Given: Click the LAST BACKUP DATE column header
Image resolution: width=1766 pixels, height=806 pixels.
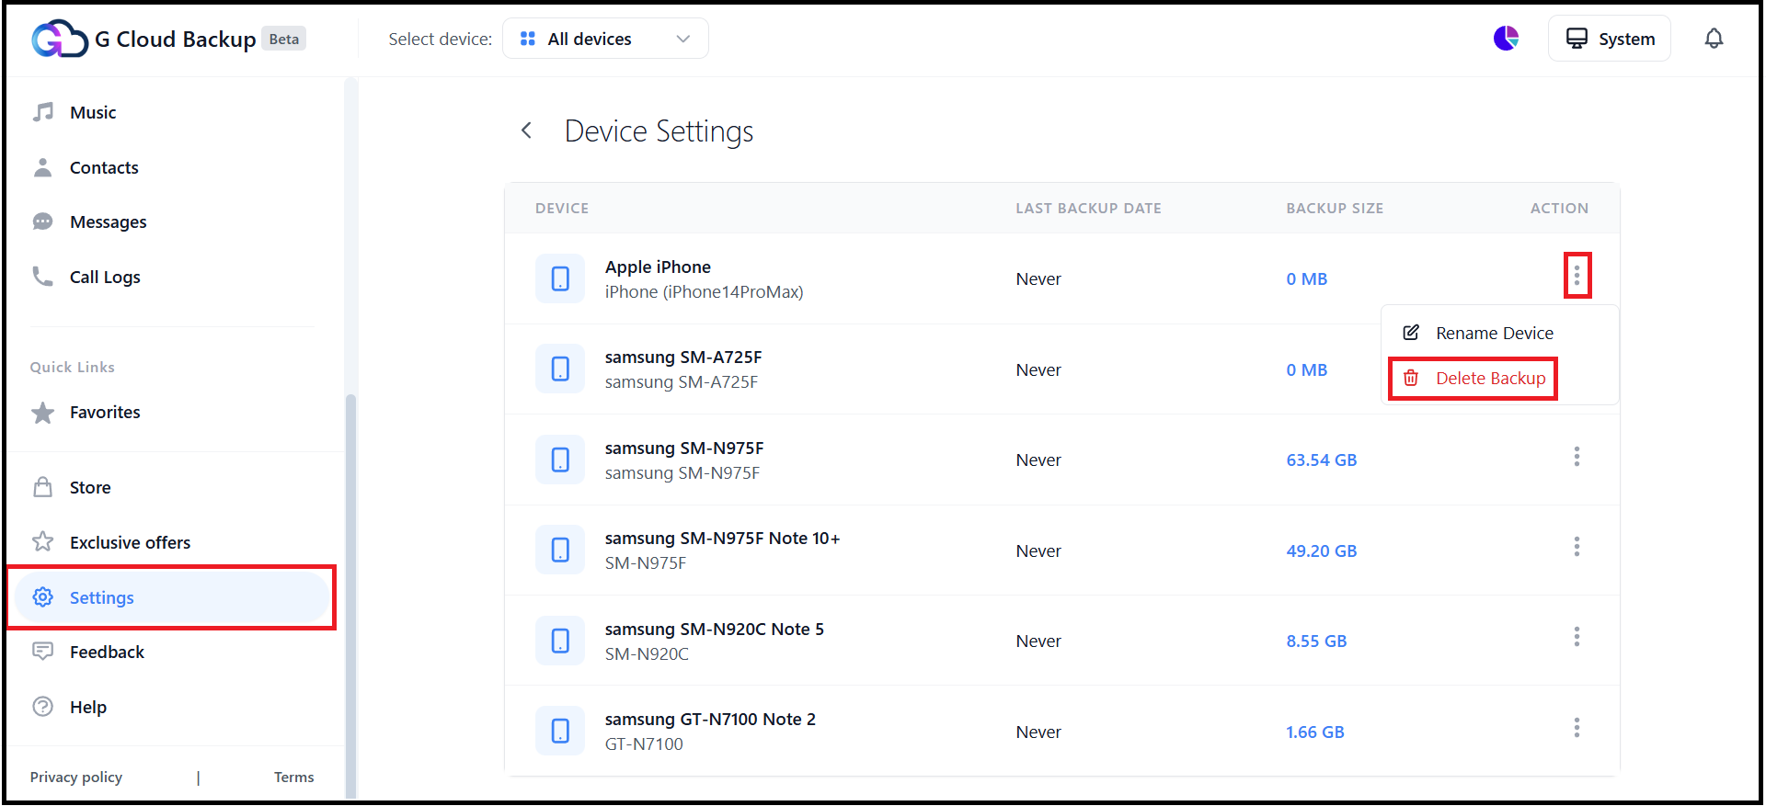Looking at the screenshot, I should [x=1088, y=209].
